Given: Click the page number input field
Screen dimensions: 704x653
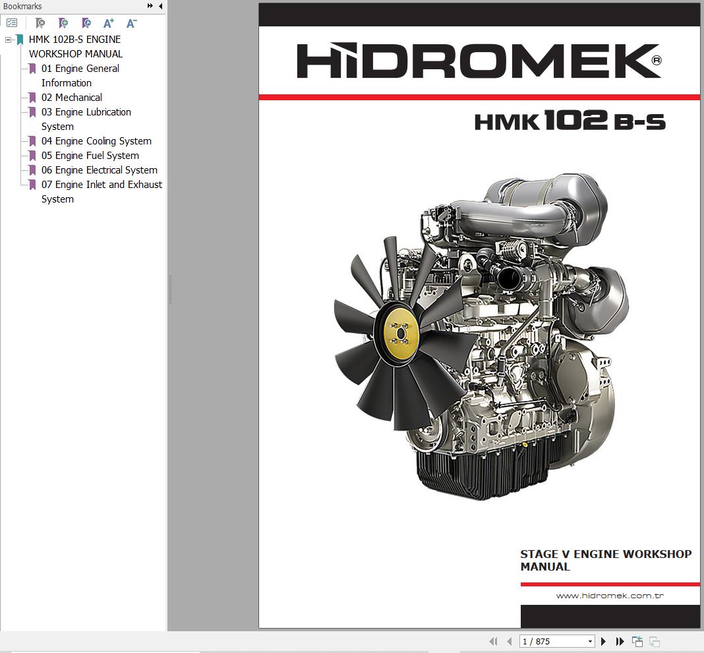Looking at the screenshot, I should point(552,641).
